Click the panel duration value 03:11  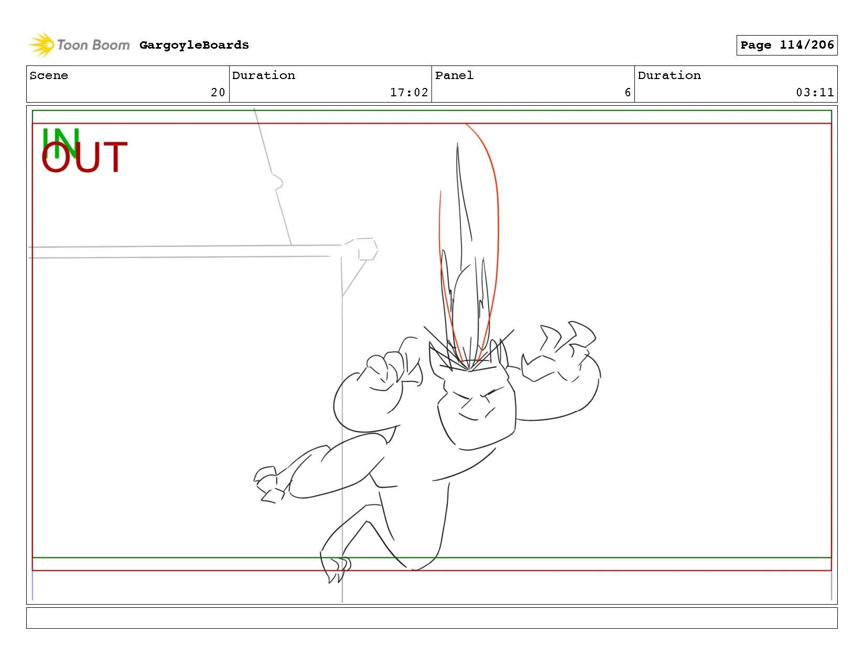(x=815, y=93)
